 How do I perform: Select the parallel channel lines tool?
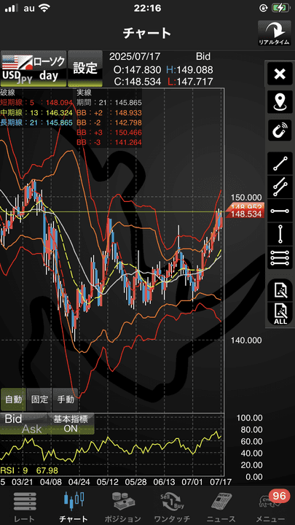click(x=280, y=187)
